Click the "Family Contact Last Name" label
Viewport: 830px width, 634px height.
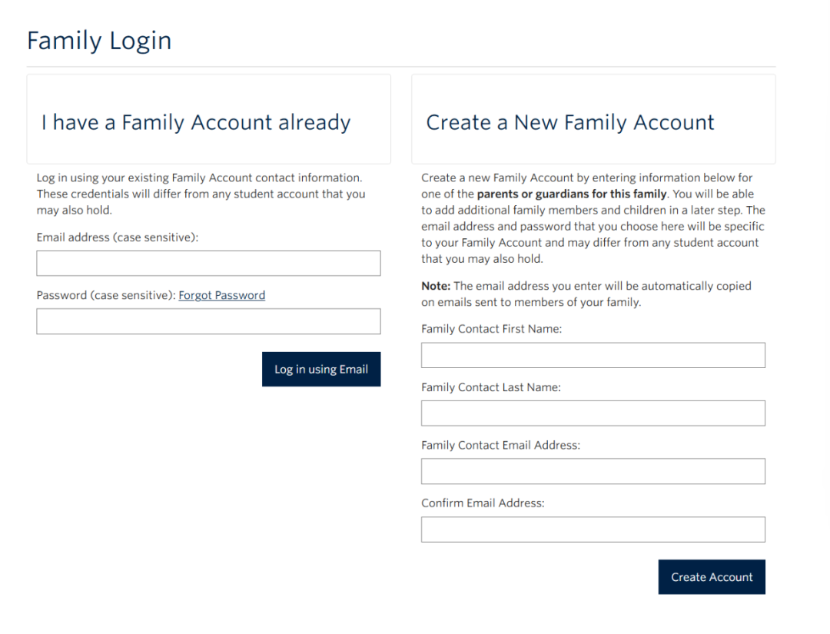[490, 387]
